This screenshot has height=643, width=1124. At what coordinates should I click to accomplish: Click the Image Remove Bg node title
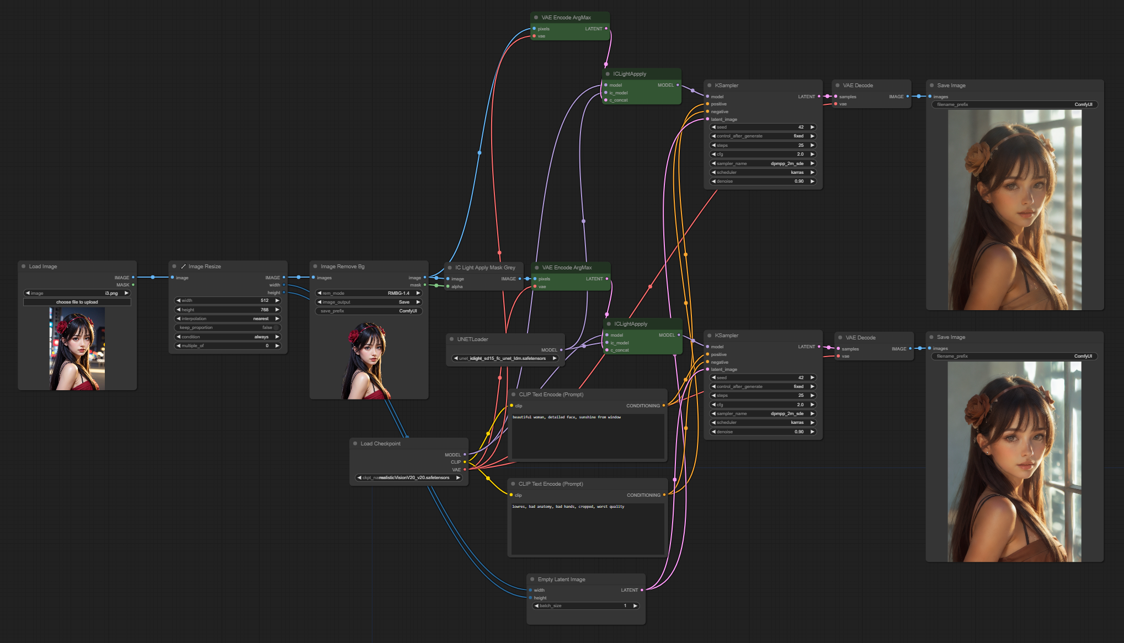point(342,267)
